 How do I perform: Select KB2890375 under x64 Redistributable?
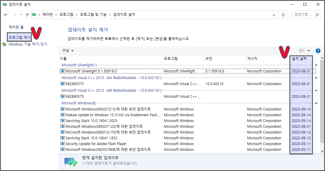coord(187,84)
